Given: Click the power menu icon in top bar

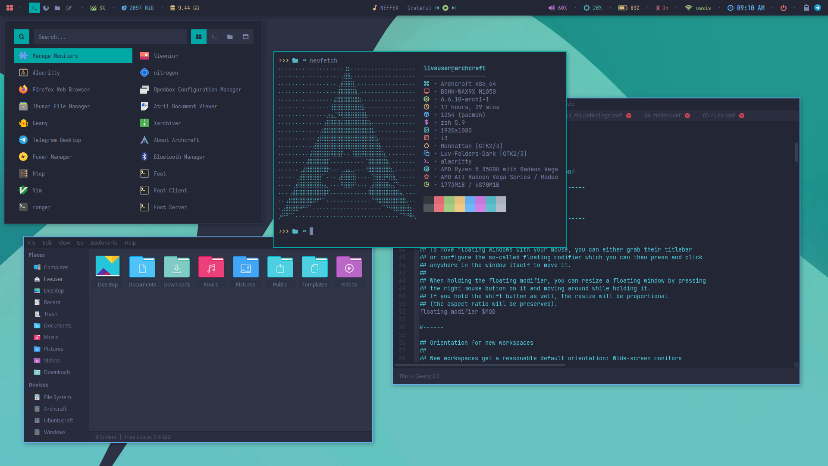Looking at the screenshot, I should [x=784, y=8].
